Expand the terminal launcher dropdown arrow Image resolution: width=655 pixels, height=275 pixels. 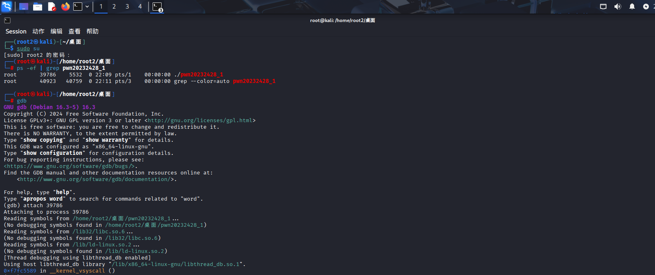click(x=87, y=7)
